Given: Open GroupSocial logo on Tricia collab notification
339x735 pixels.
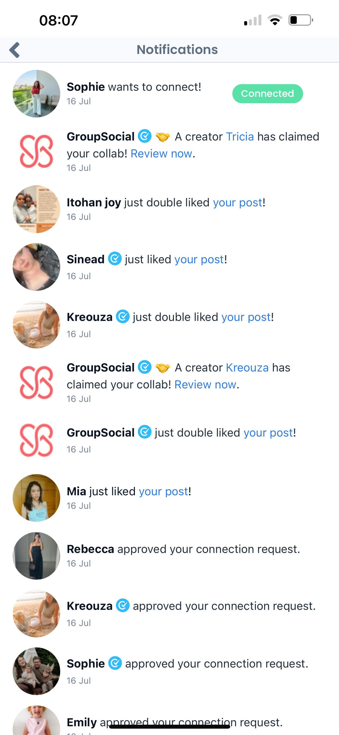Looking at the screenshot, I should pyautogui.click(x=36, y=151).
